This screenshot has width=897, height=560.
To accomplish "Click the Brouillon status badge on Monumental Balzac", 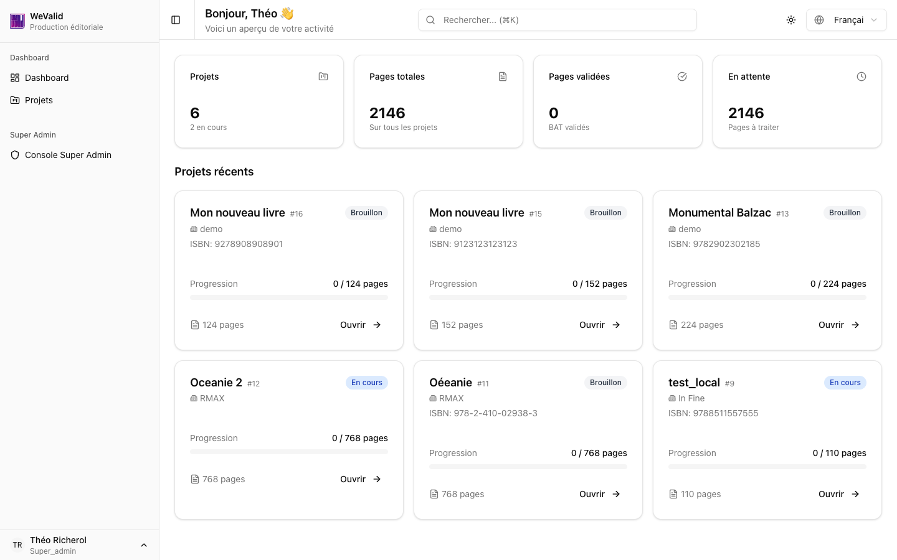I will point(845,212).
